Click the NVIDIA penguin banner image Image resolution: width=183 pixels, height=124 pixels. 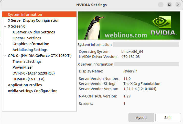129,26
